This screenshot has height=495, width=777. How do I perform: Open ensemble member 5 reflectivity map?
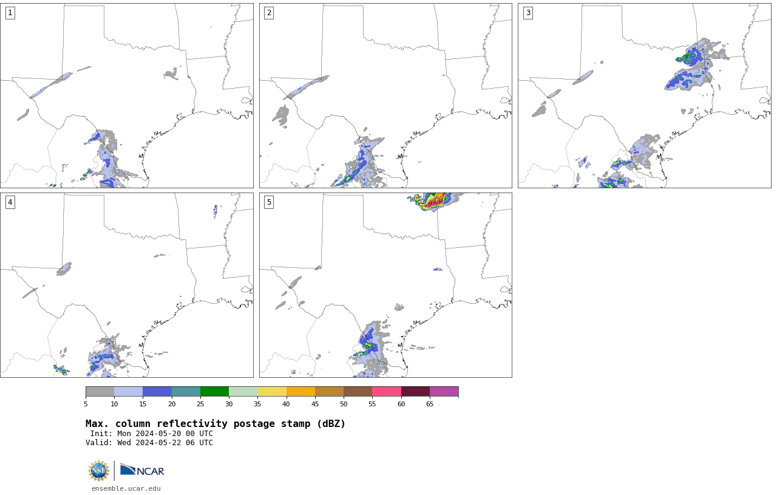[x=385, y=285]
